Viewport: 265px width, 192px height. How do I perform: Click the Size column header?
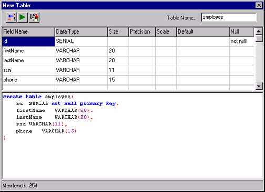118,32
